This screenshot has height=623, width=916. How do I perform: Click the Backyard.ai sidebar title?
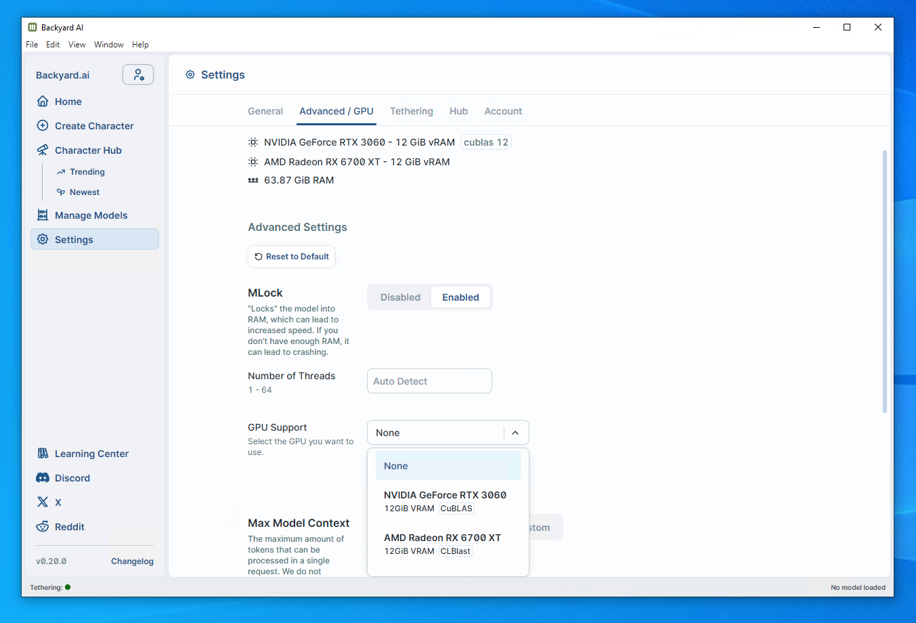tap(63, 75)
